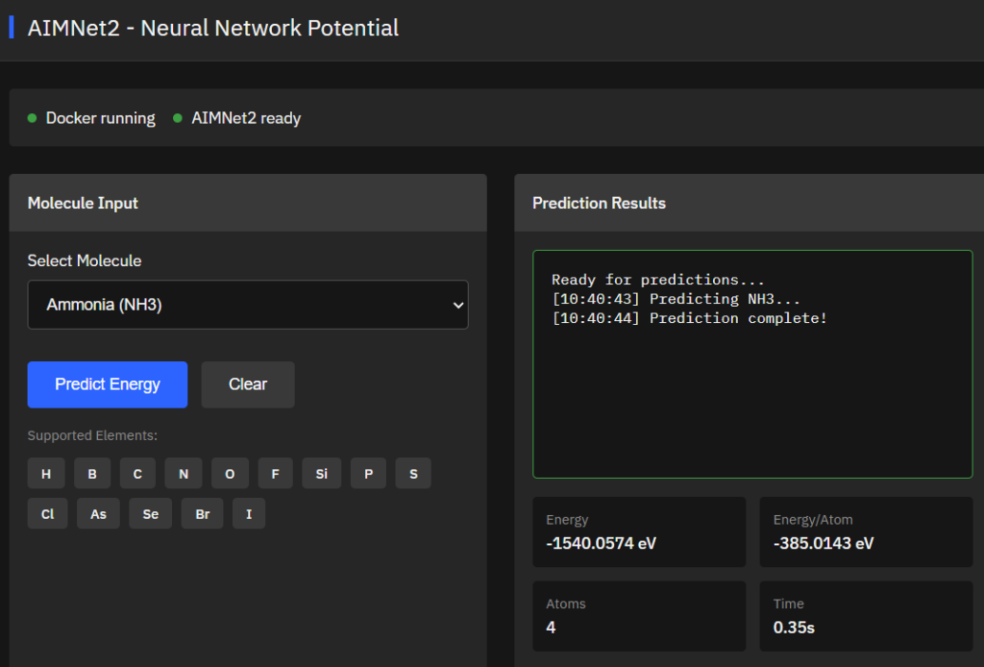Select the Bromine element chip
The image size is (984, 667).
pos(202,513)
